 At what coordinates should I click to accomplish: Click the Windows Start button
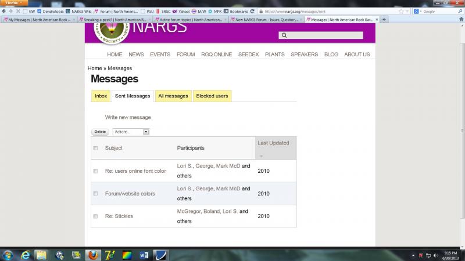[8, 254]
